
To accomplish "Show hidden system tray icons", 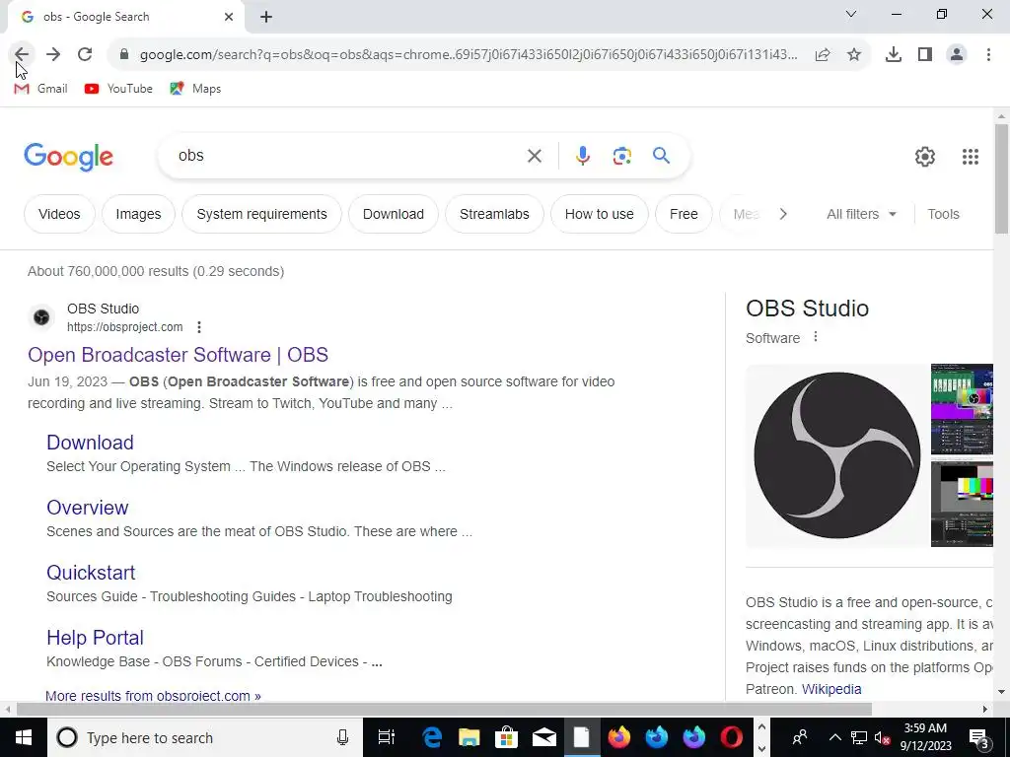I will (834, 737).
